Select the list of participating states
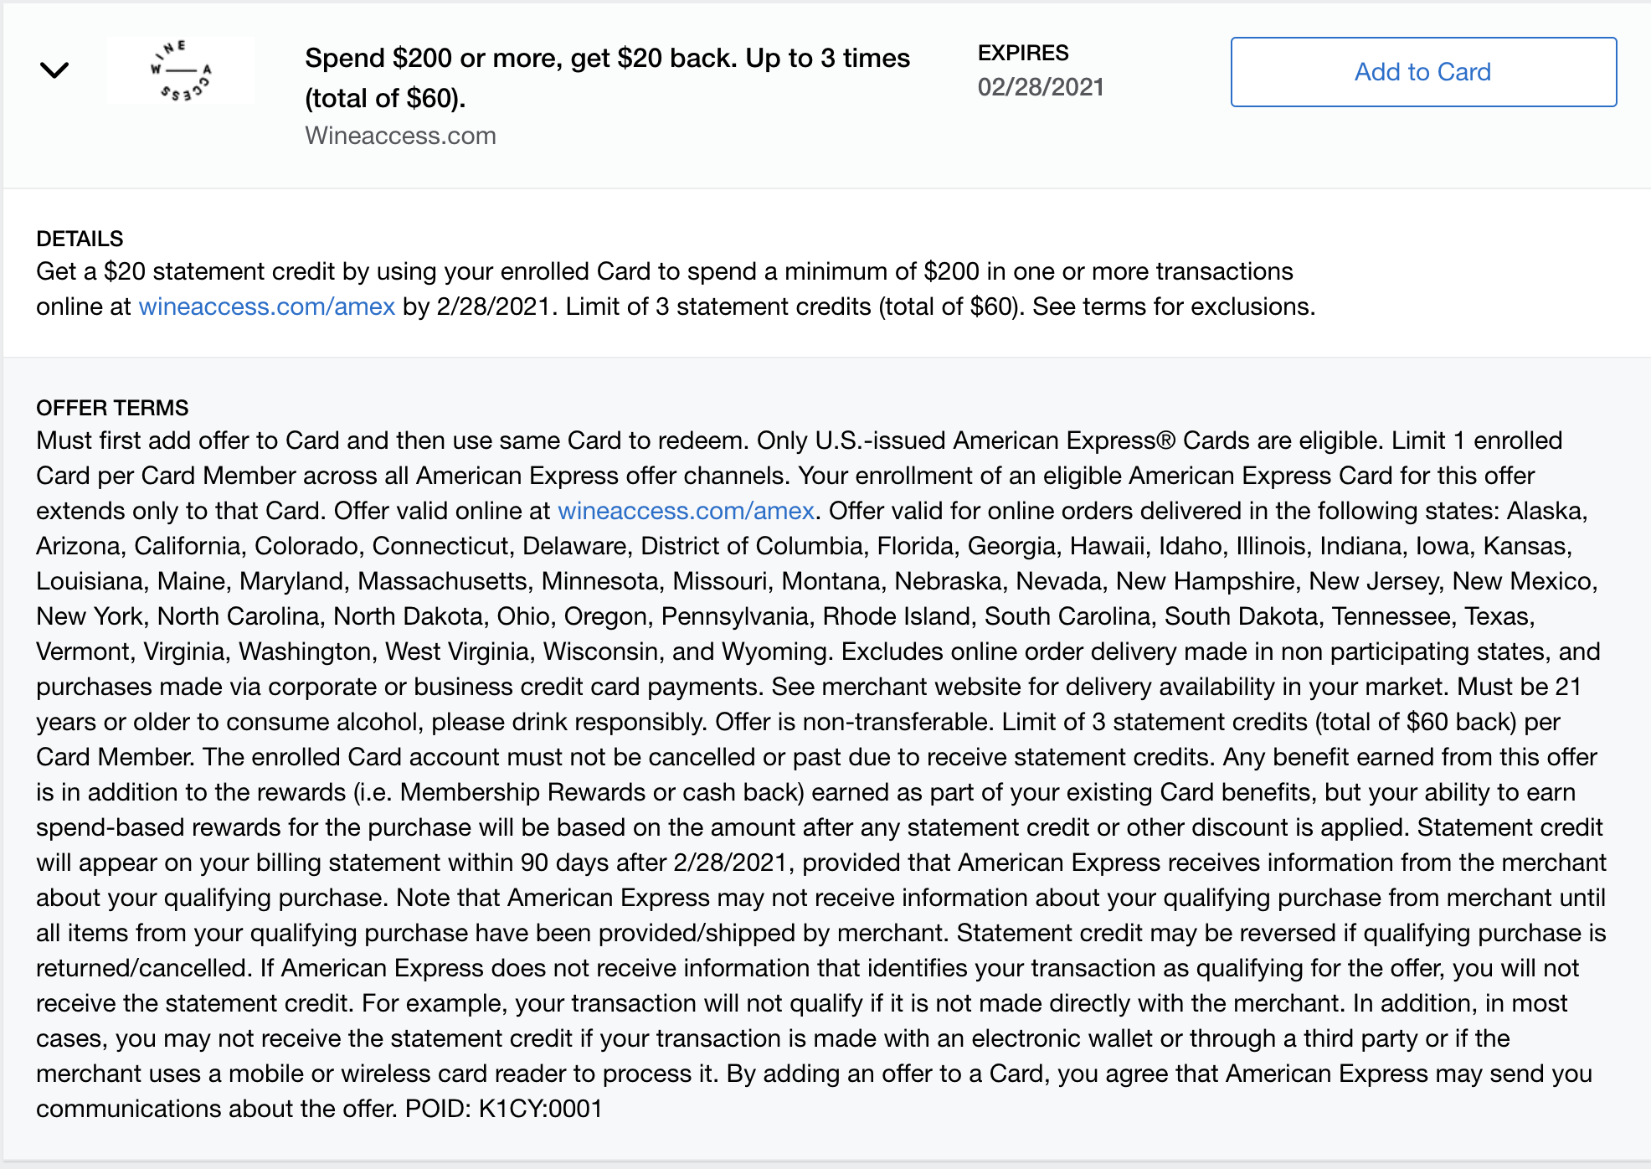Viewport: 1651px width, 1169px height. (x=825, y=582)
